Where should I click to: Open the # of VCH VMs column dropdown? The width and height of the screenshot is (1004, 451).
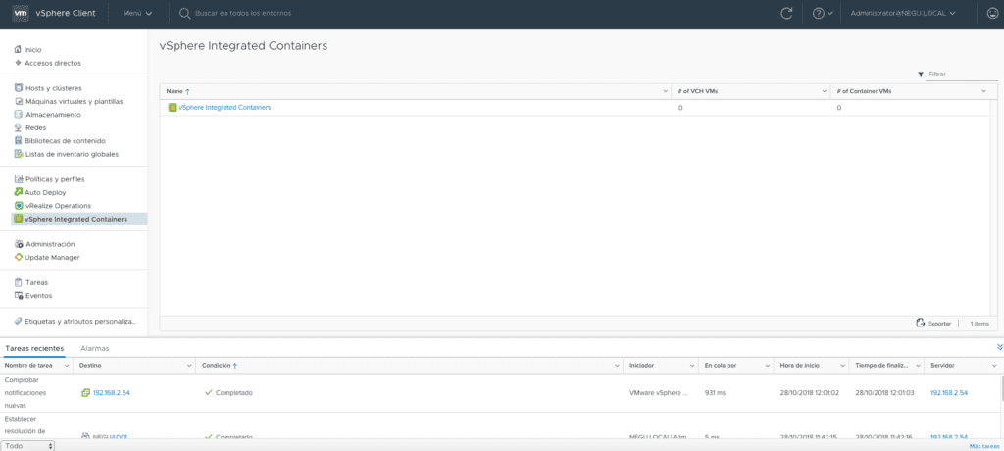click(824, 91)
